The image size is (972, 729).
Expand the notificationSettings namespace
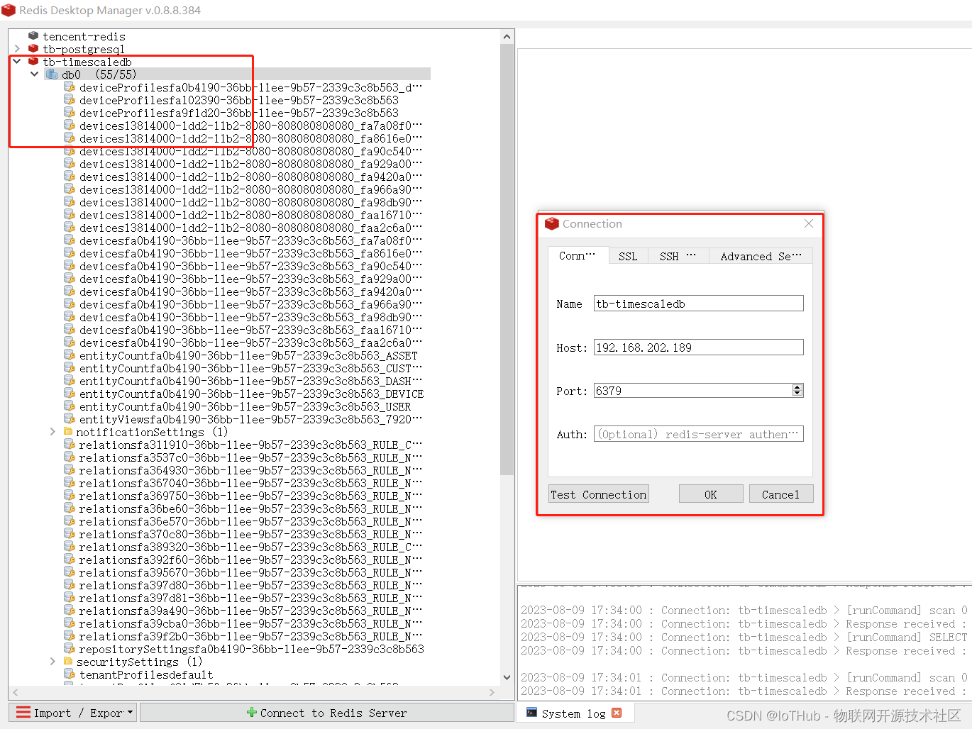(x=53, y=431)
